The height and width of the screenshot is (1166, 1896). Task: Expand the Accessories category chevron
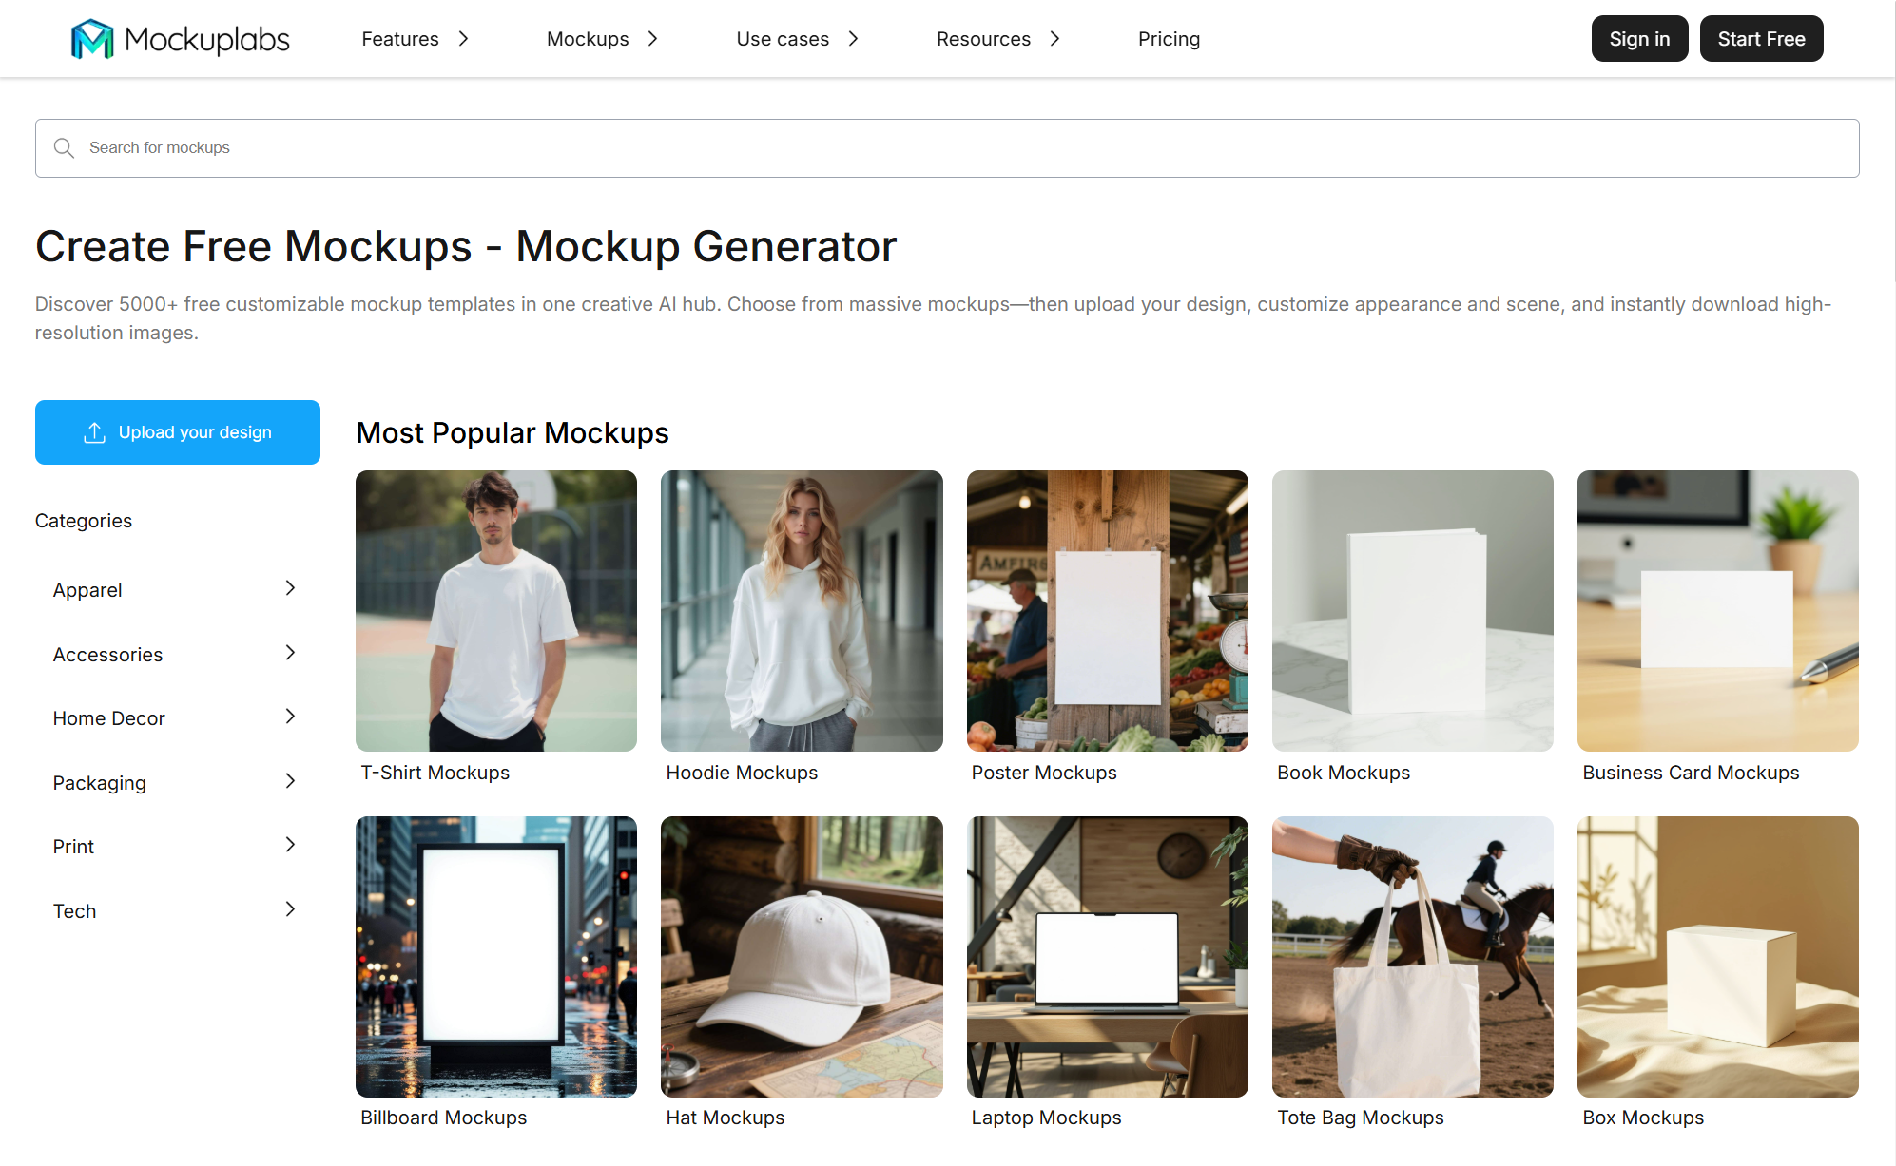(290, 653)
